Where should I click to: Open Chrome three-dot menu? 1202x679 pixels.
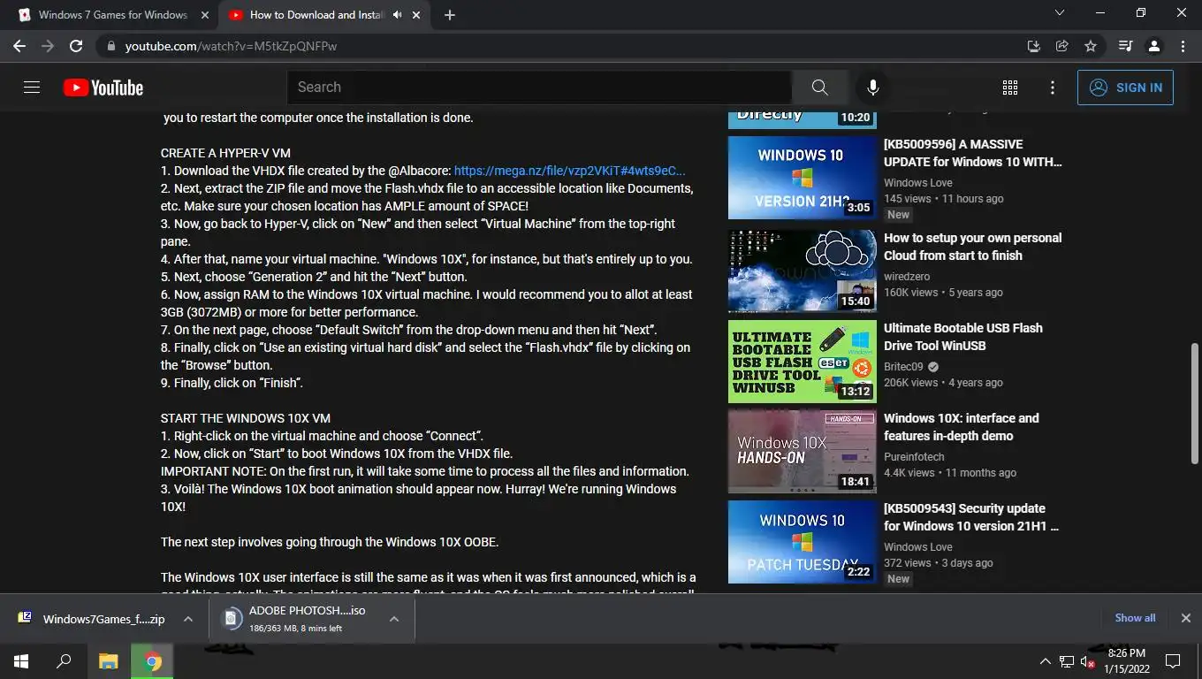pyautogui.click(x=1183, y=46)
